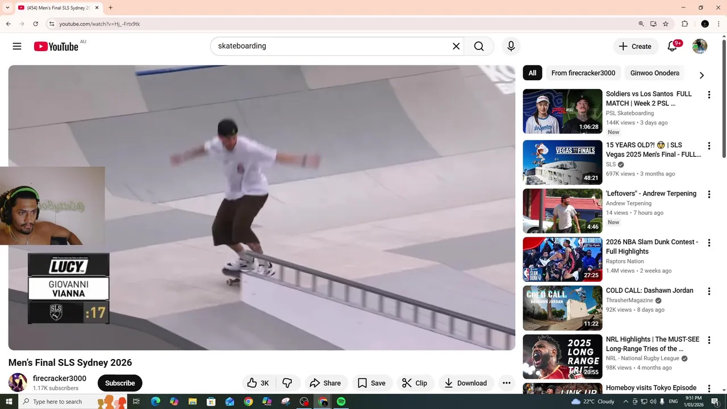Play the 'Leftovers' Andrew Terpening thumbnail
Screen dimensions: 727x409
coord(562,211)
